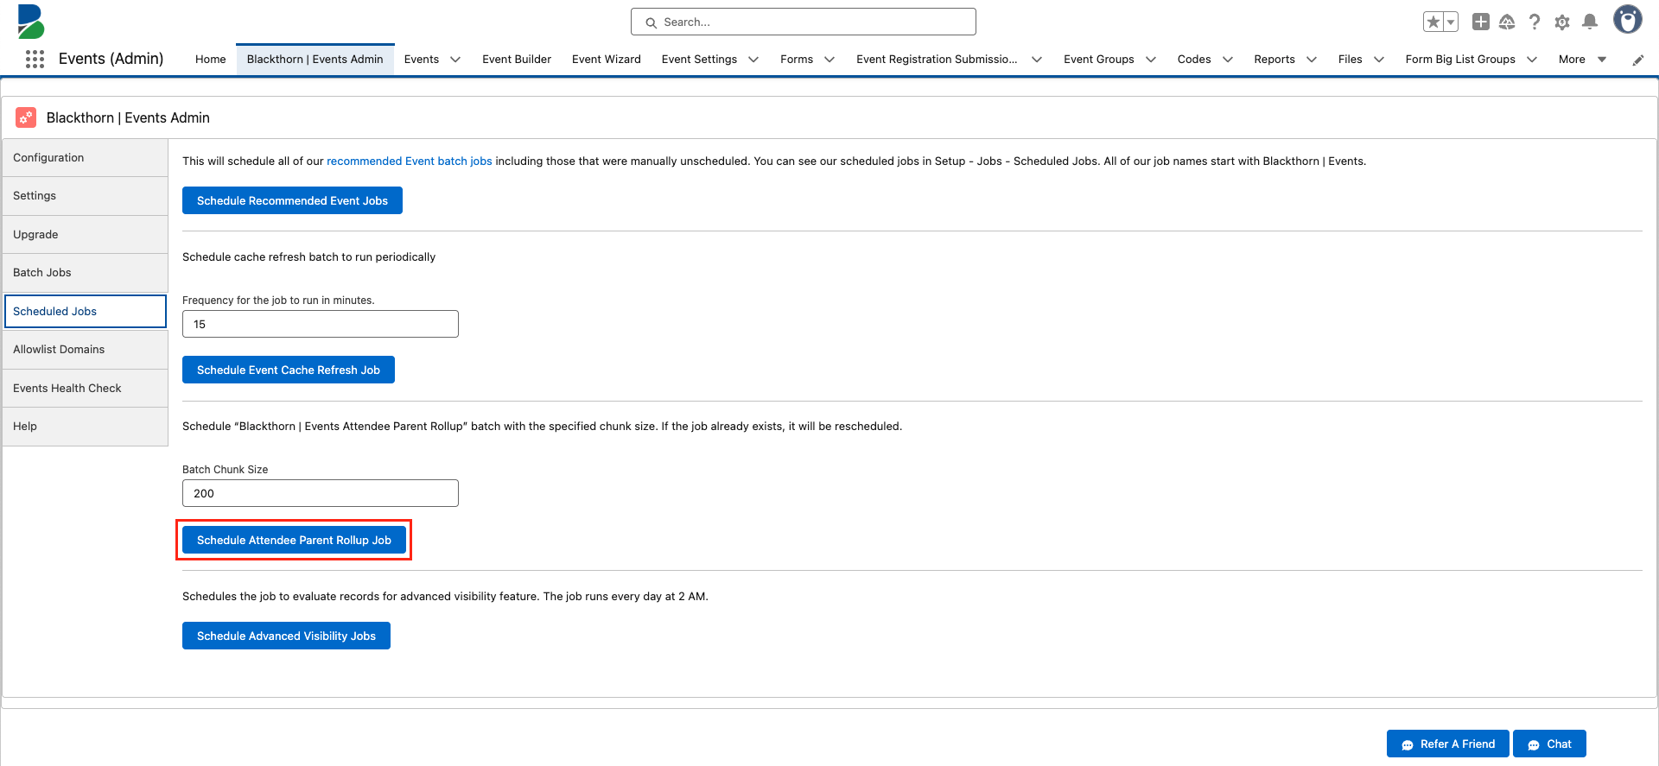
Task: Select Upgrade in the sidebar
Action: 86,235
